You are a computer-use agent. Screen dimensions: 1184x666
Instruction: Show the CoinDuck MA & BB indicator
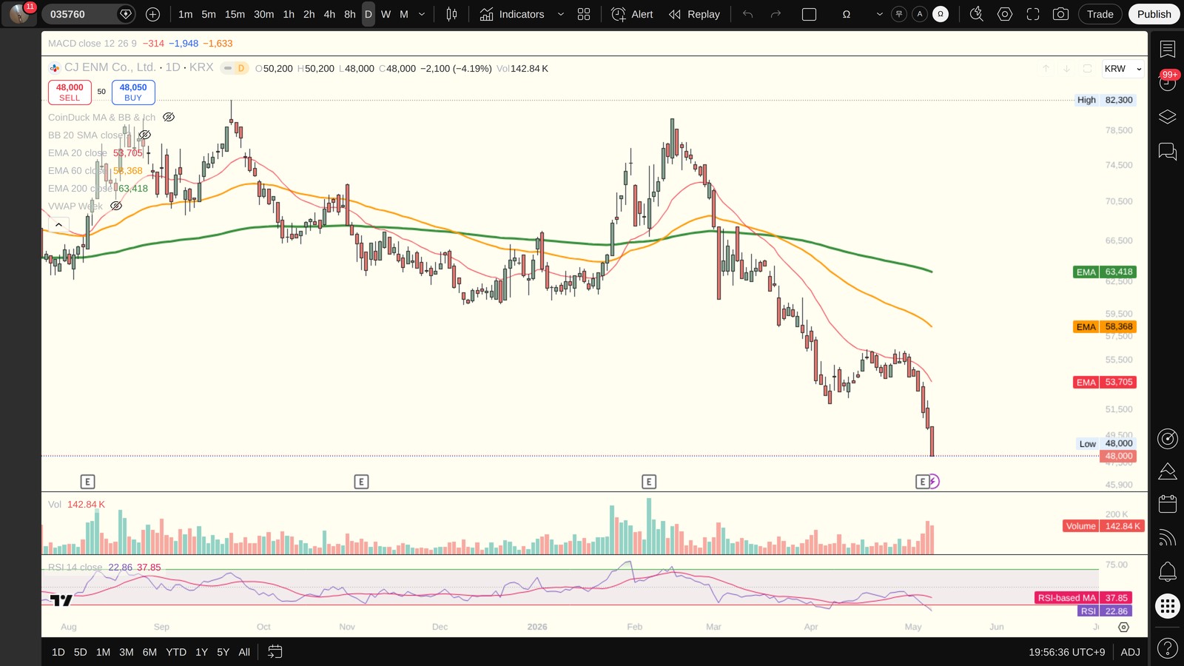pos(169,117)
